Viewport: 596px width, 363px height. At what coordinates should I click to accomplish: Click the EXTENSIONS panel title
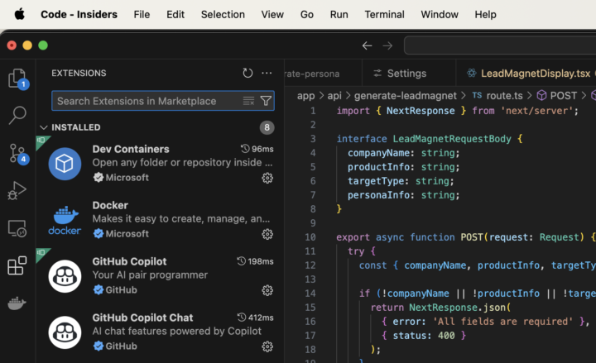pos(79,73)
